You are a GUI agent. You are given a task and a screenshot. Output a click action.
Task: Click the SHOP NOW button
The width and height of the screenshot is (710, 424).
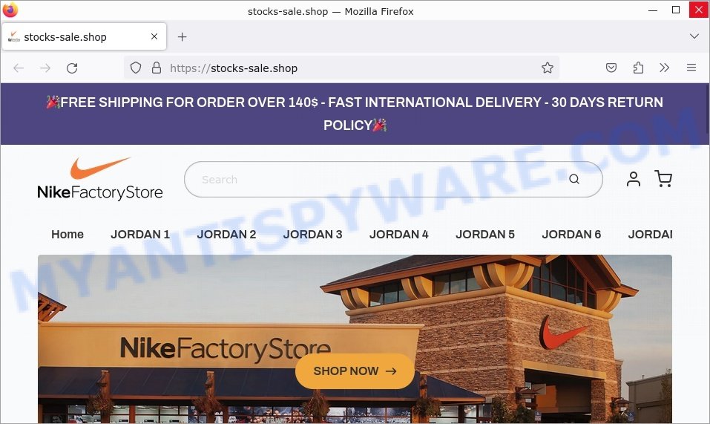[x=355, y=371]
